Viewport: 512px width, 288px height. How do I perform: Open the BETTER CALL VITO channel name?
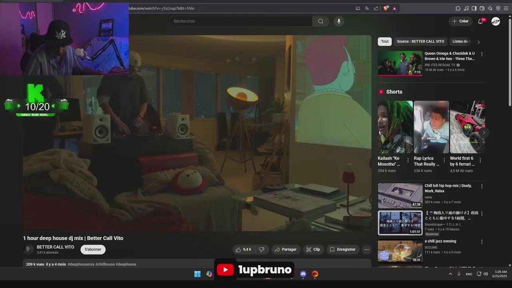coord(55,247)
